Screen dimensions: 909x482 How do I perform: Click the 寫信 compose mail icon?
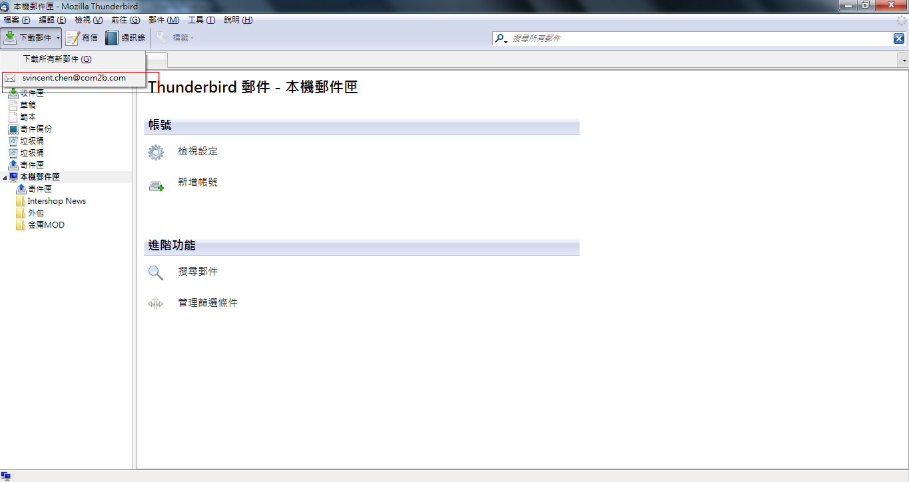pos(73,38)
